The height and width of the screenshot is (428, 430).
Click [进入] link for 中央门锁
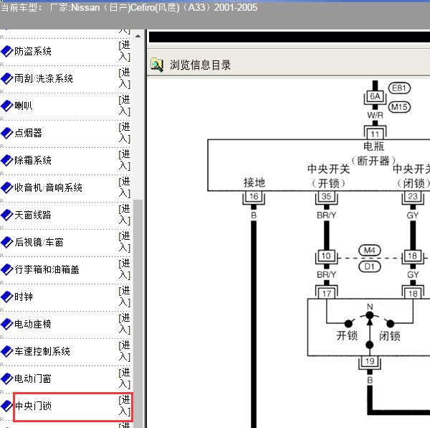125,406
